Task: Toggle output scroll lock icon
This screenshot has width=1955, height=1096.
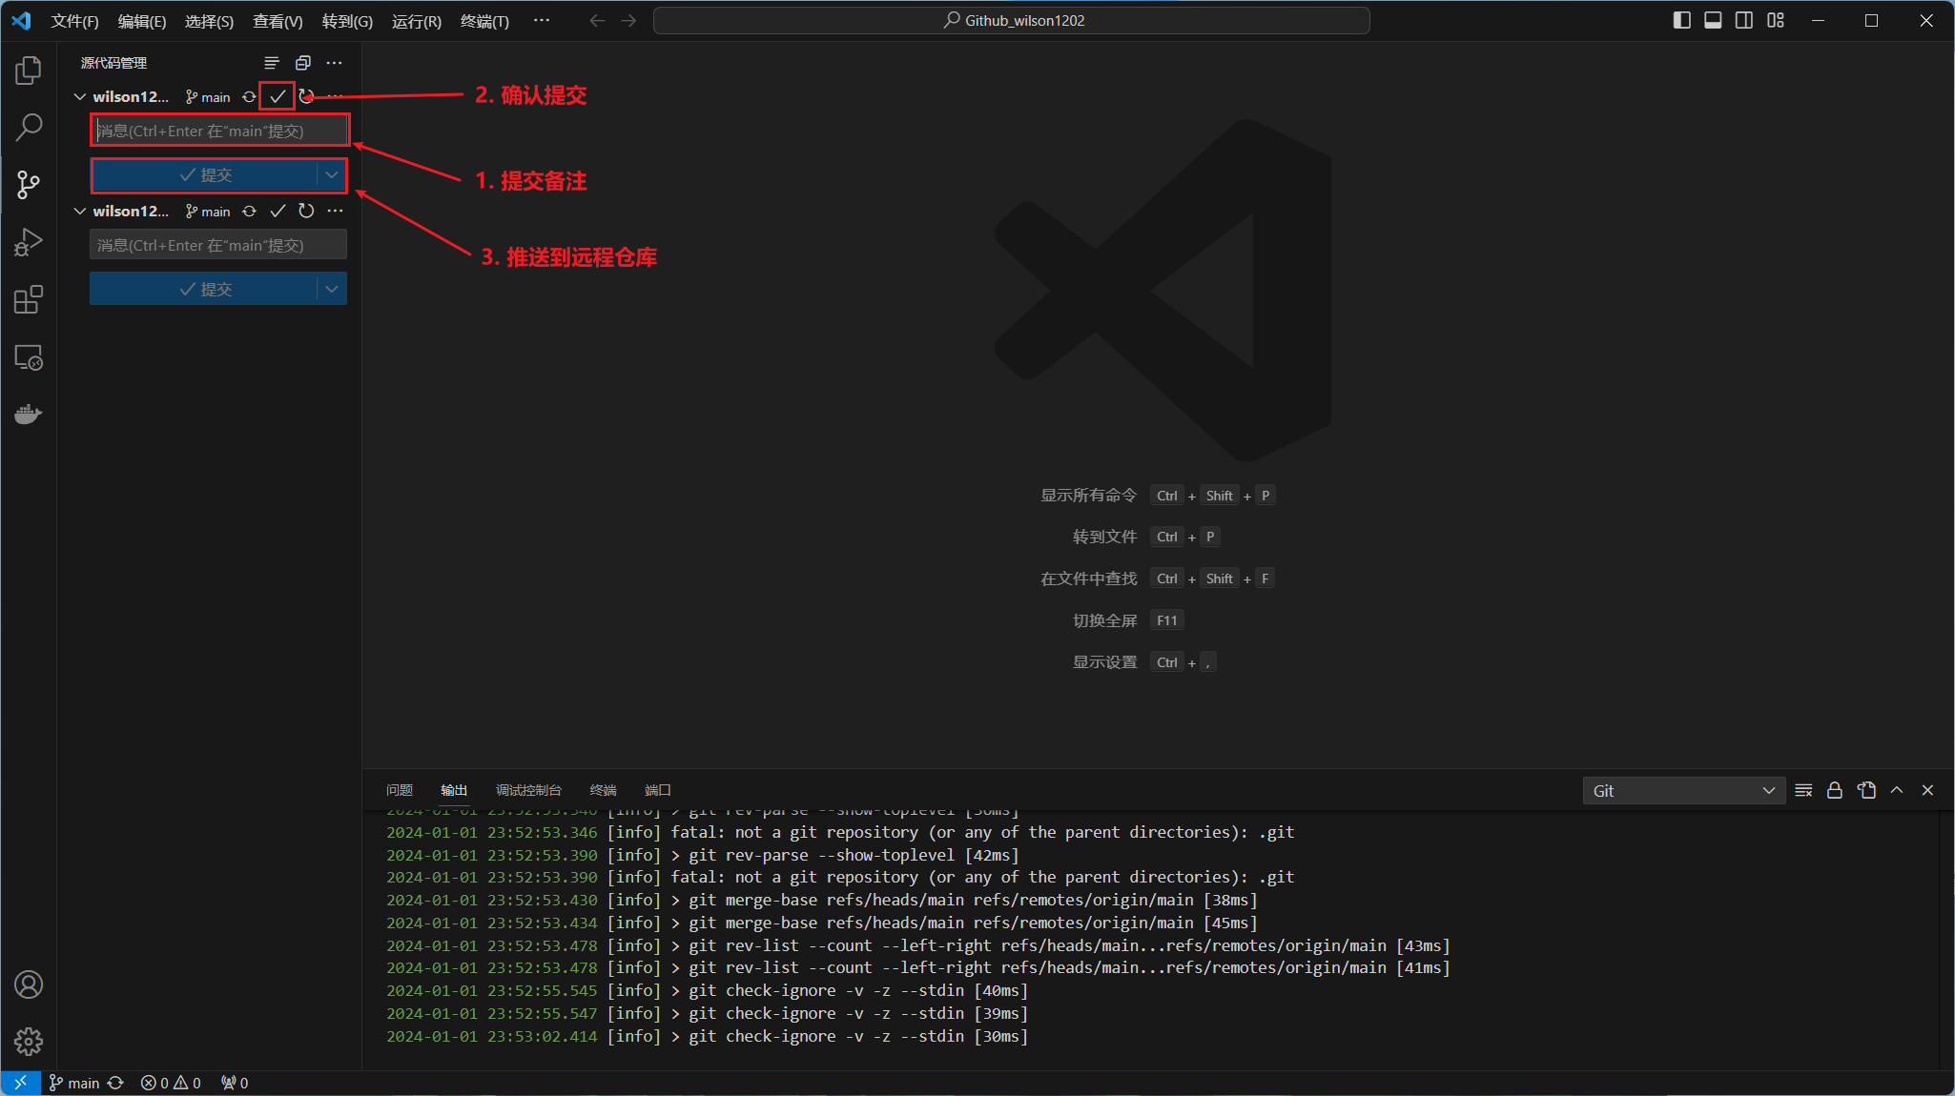Action: coord(1834,790)
